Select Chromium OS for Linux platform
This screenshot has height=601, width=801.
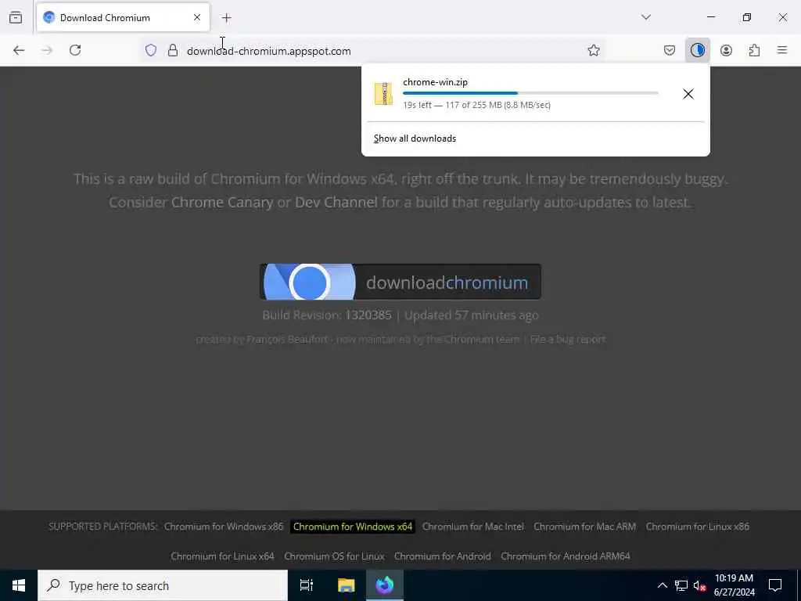[x=334, y=556]
